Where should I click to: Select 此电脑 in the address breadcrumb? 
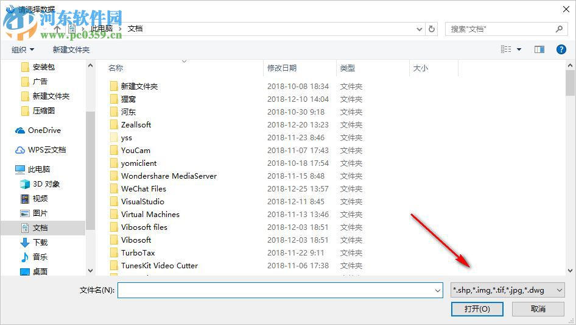[102, 29]
